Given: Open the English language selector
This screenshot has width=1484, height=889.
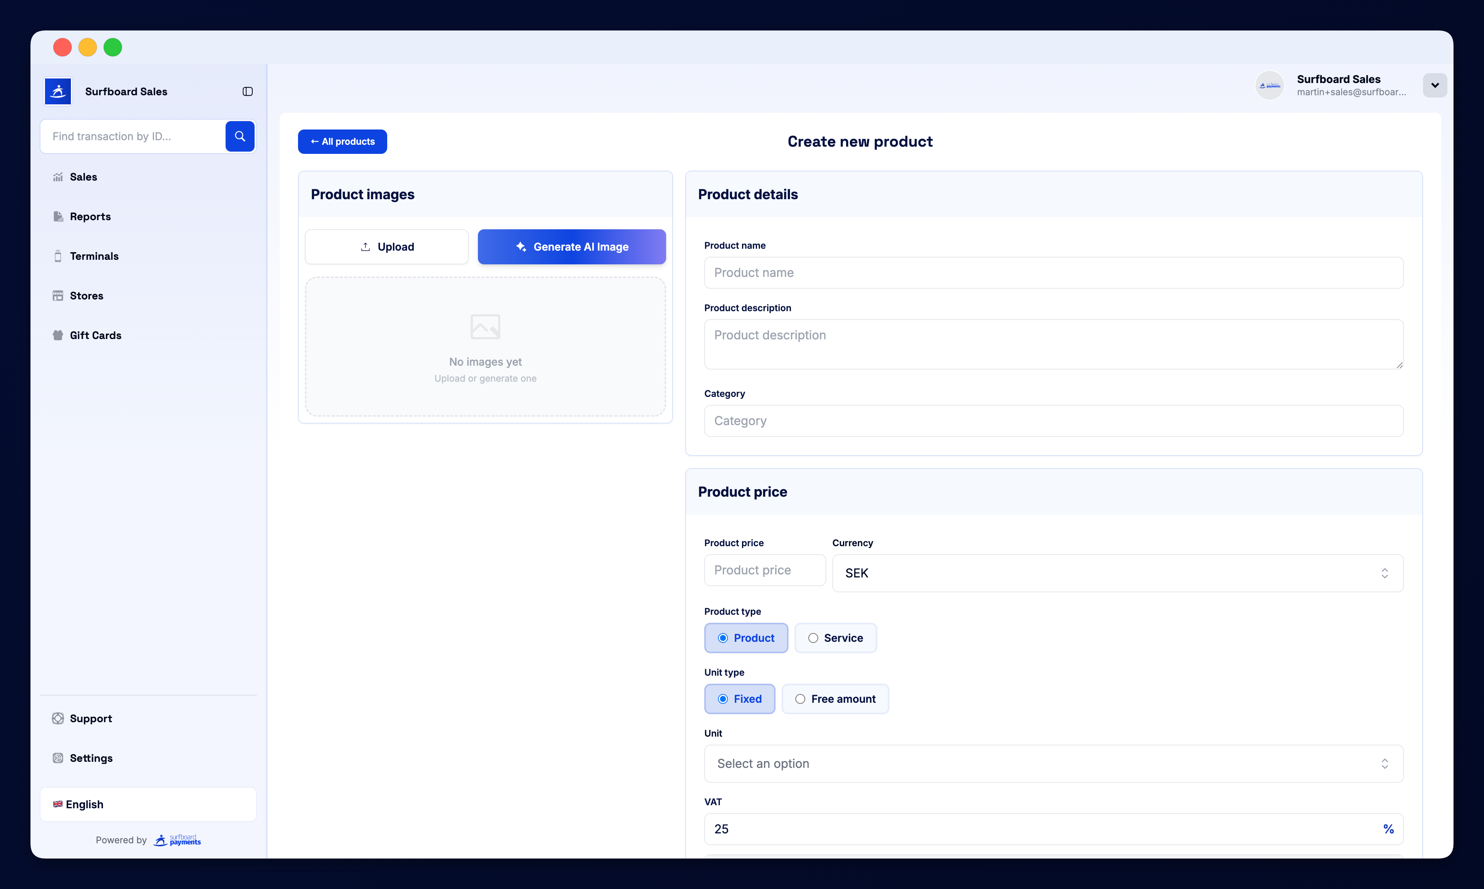Looking at the screenshot, I should click(x=148, y=804).
